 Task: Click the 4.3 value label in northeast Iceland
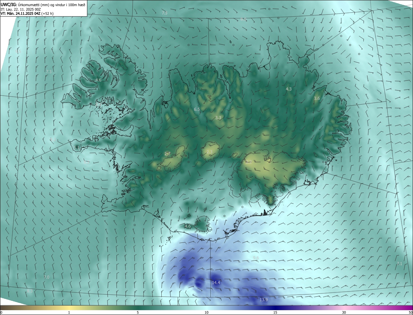(289, 89)
